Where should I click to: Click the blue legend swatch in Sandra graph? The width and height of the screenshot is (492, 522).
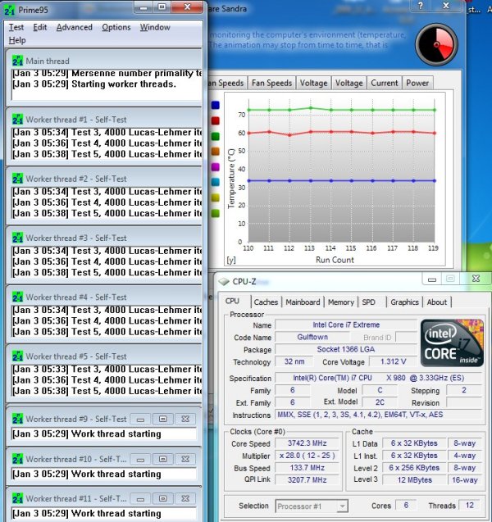[x=216, y=105]
